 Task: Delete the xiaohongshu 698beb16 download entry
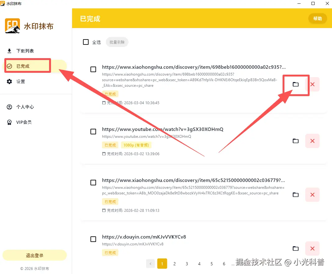pos(312,84)
